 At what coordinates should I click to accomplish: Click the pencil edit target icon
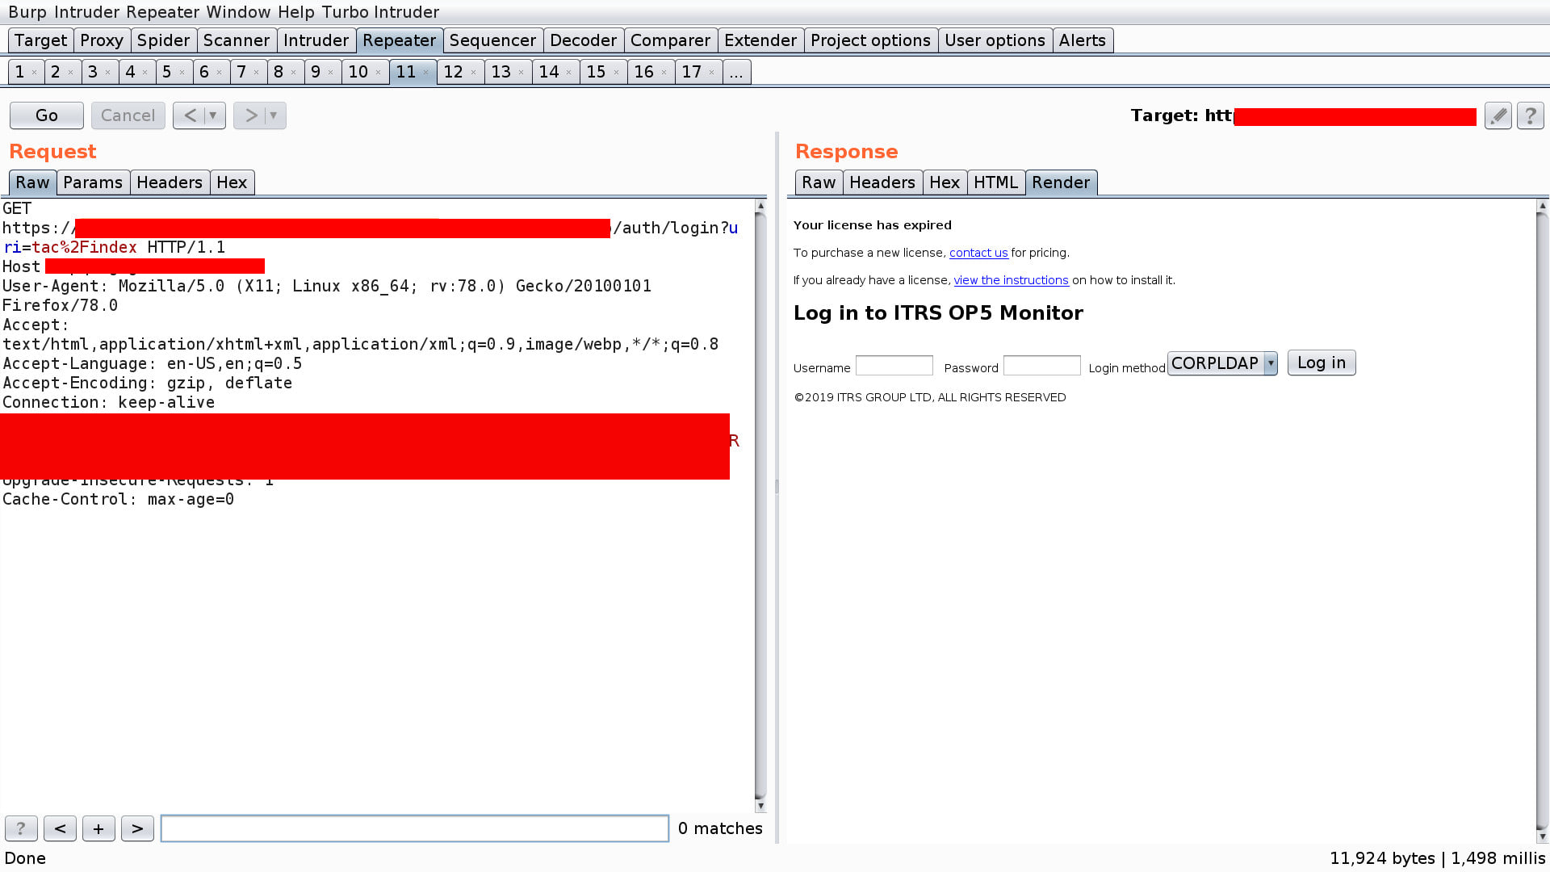[x=1498, y=115]
